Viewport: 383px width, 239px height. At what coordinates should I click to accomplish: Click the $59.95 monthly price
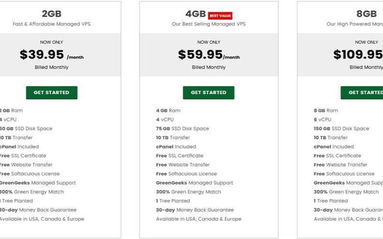click(x=209, y=54)
